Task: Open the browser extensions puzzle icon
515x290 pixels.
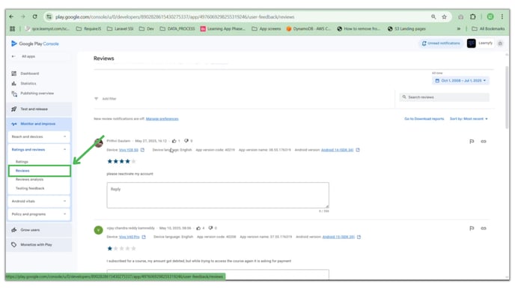Action: [x=472, y=16]
